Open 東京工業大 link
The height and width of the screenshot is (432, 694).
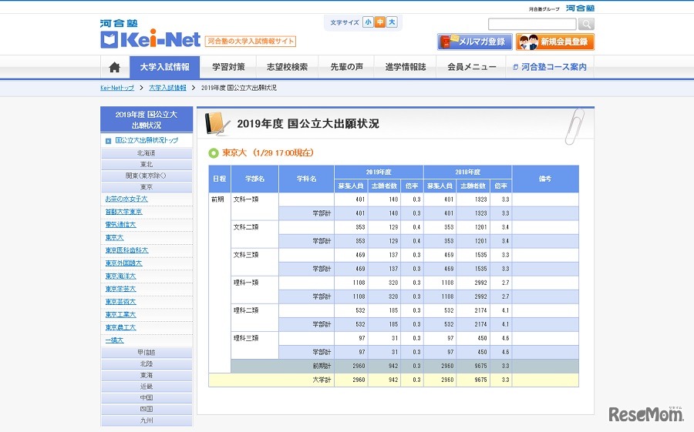121,314
